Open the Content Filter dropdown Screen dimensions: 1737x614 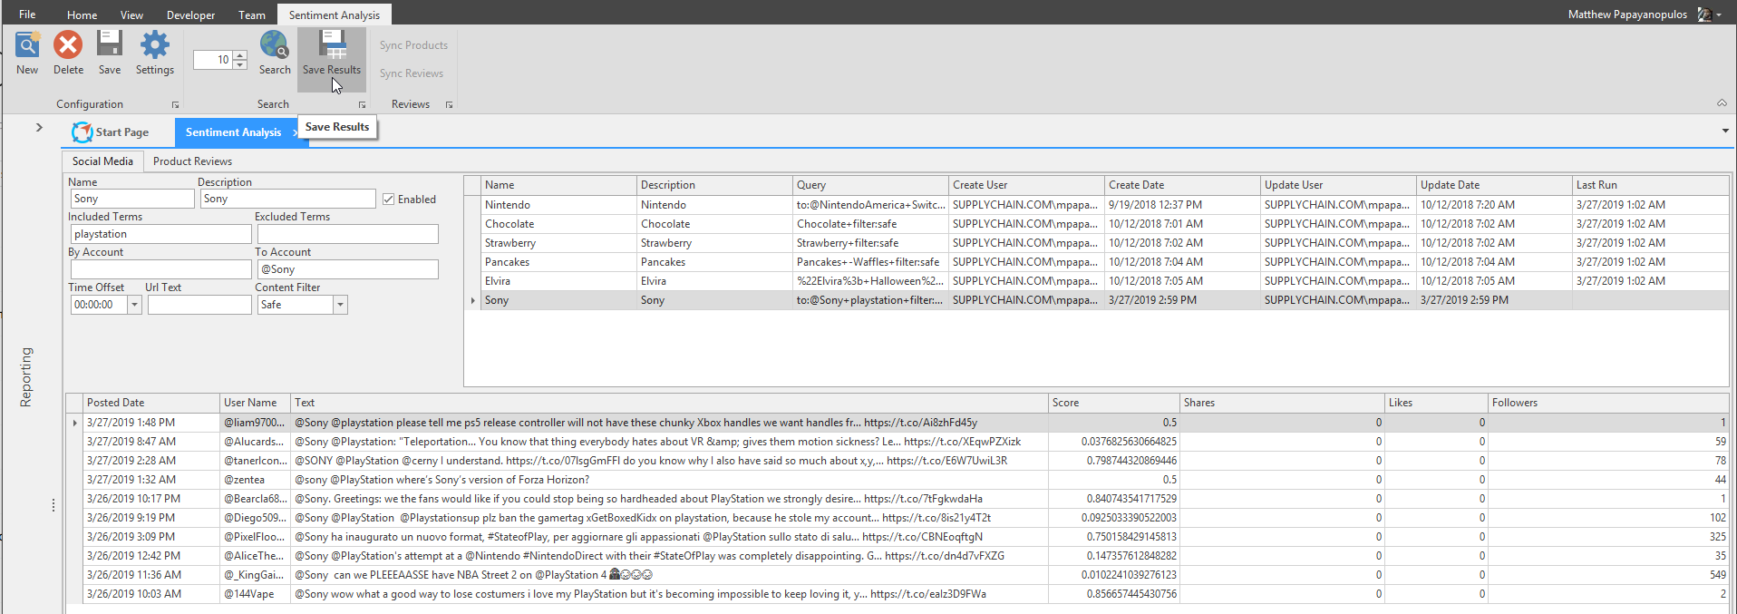tap(341, 306)
